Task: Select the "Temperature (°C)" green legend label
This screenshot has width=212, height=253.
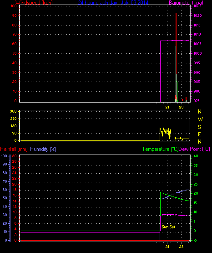Action: (160, 149)
